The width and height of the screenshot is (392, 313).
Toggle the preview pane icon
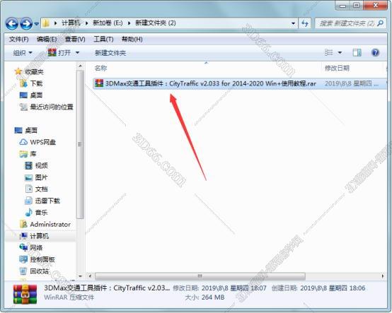tap(357, 52)
